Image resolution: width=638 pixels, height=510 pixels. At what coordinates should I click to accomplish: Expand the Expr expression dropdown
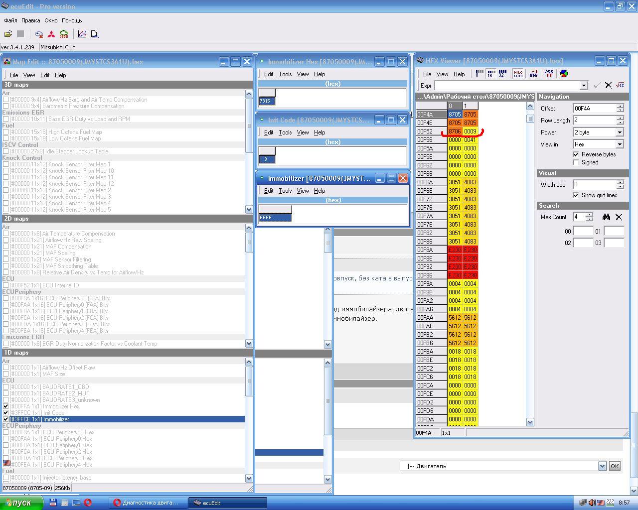click(584, 86)
